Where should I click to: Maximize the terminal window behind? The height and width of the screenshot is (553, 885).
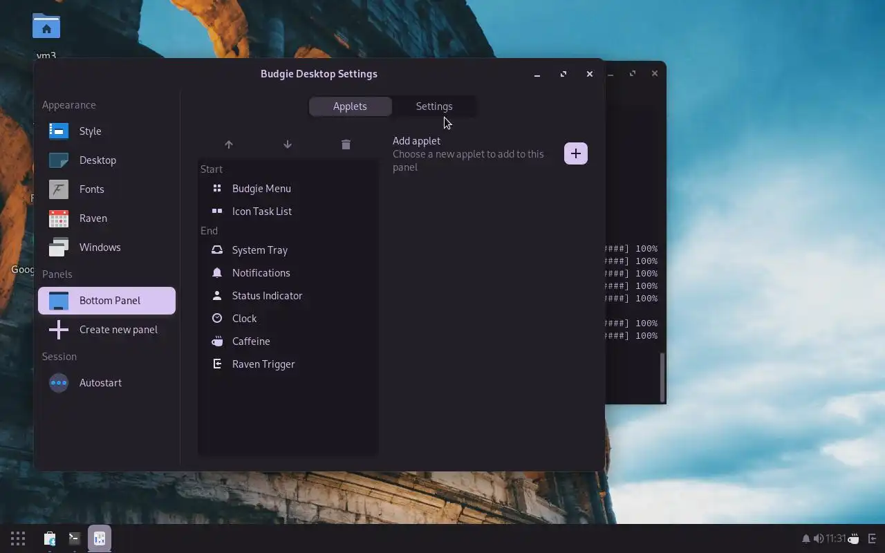(x=633, y=73)
